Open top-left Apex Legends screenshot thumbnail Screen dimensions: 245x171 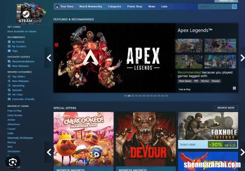point(189,45)
